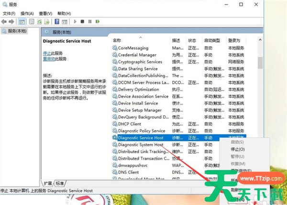
Task: Toggle the console tree pane icon
Action: [22, 22]
